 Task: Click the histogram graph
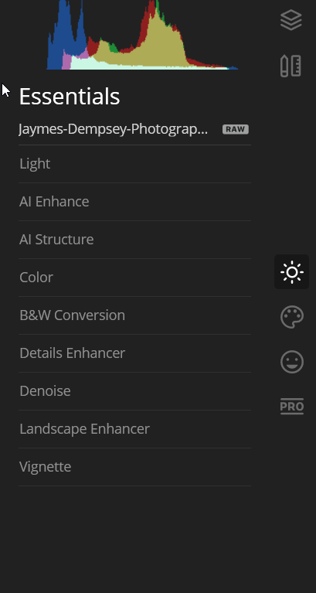point(142,35)
